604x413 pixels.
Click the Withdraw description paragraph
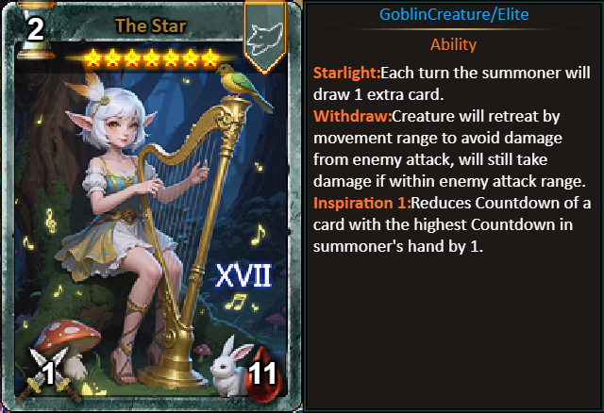point(449,149)
